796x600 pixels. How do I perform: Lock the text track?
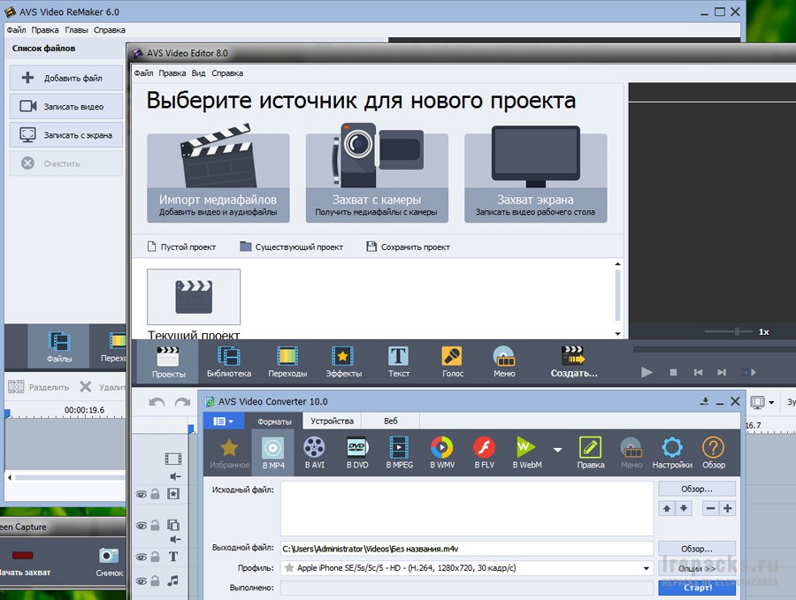pos(156,557)
